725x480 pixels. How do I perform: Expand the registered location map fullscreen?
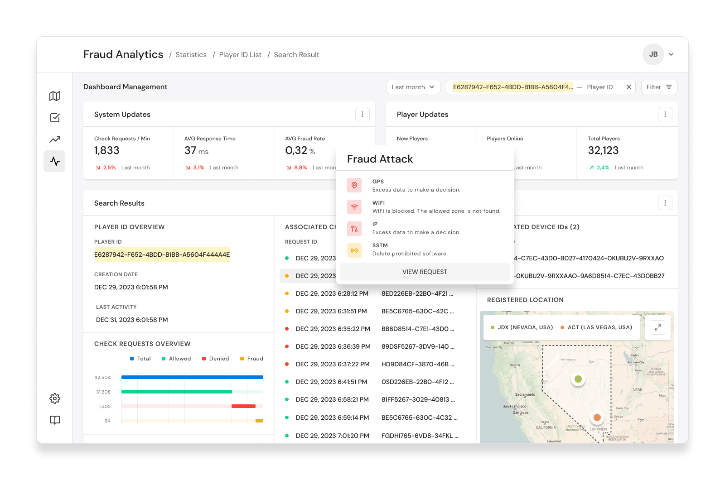[658, 327]
